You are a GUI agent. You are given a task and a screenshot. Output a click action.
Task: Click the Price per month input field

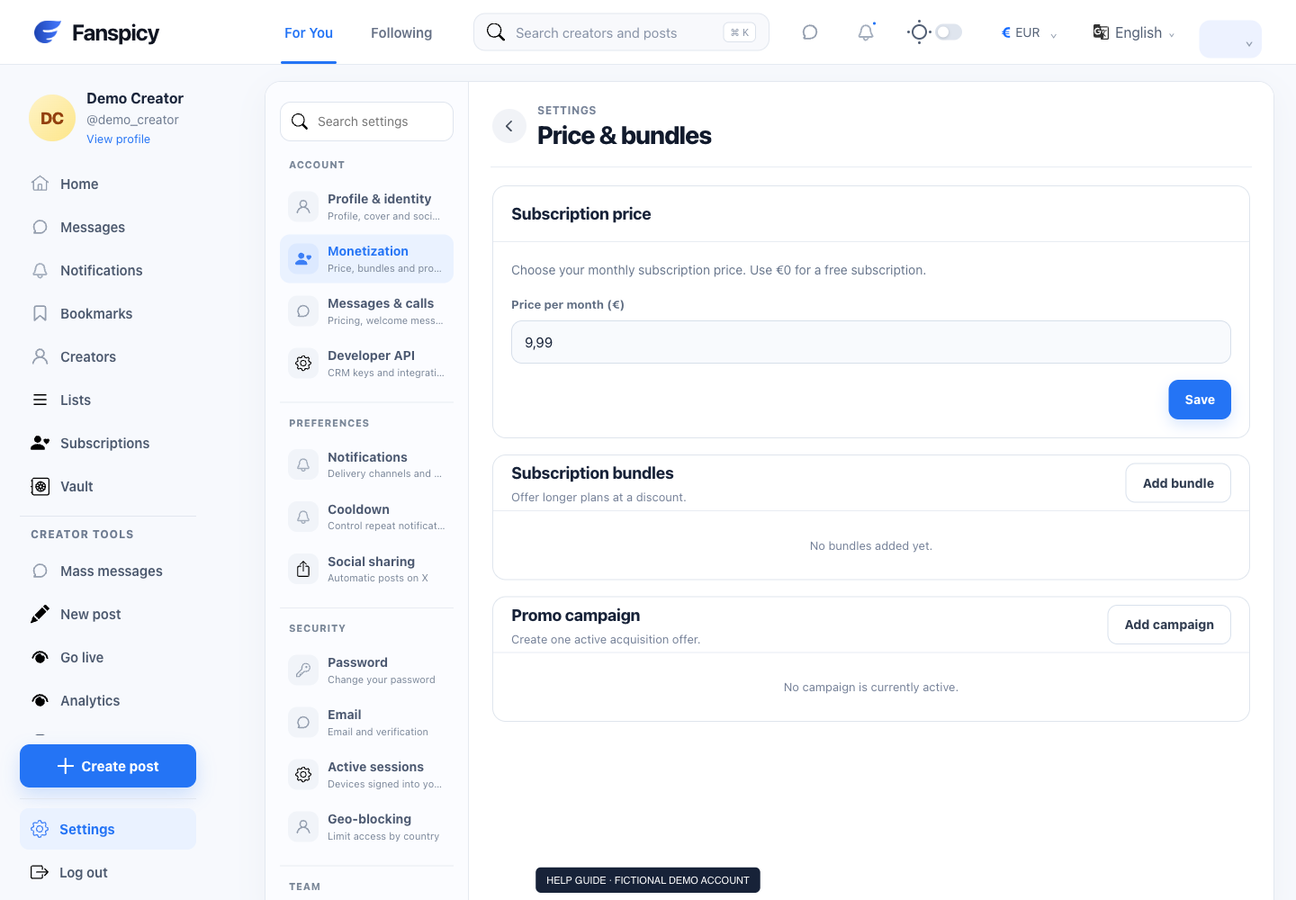(871, 342)
